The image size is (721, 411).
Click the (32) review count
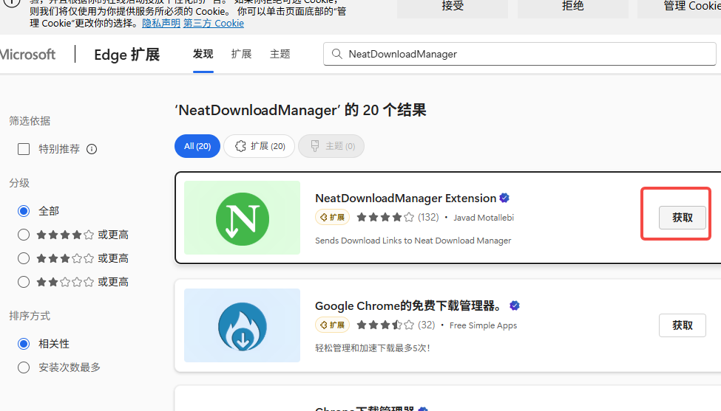click(426, 325)
